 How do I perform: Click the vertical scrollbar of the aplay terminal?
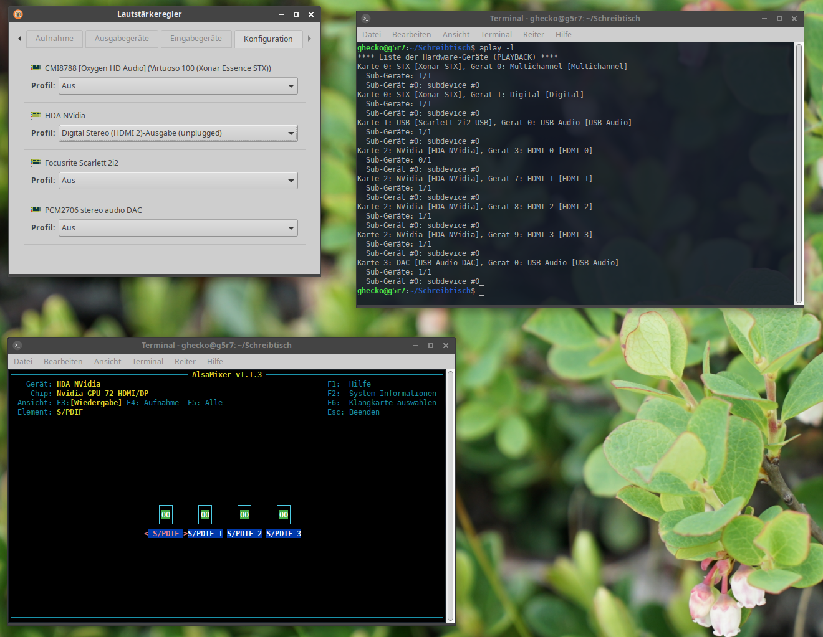(799, 174)
